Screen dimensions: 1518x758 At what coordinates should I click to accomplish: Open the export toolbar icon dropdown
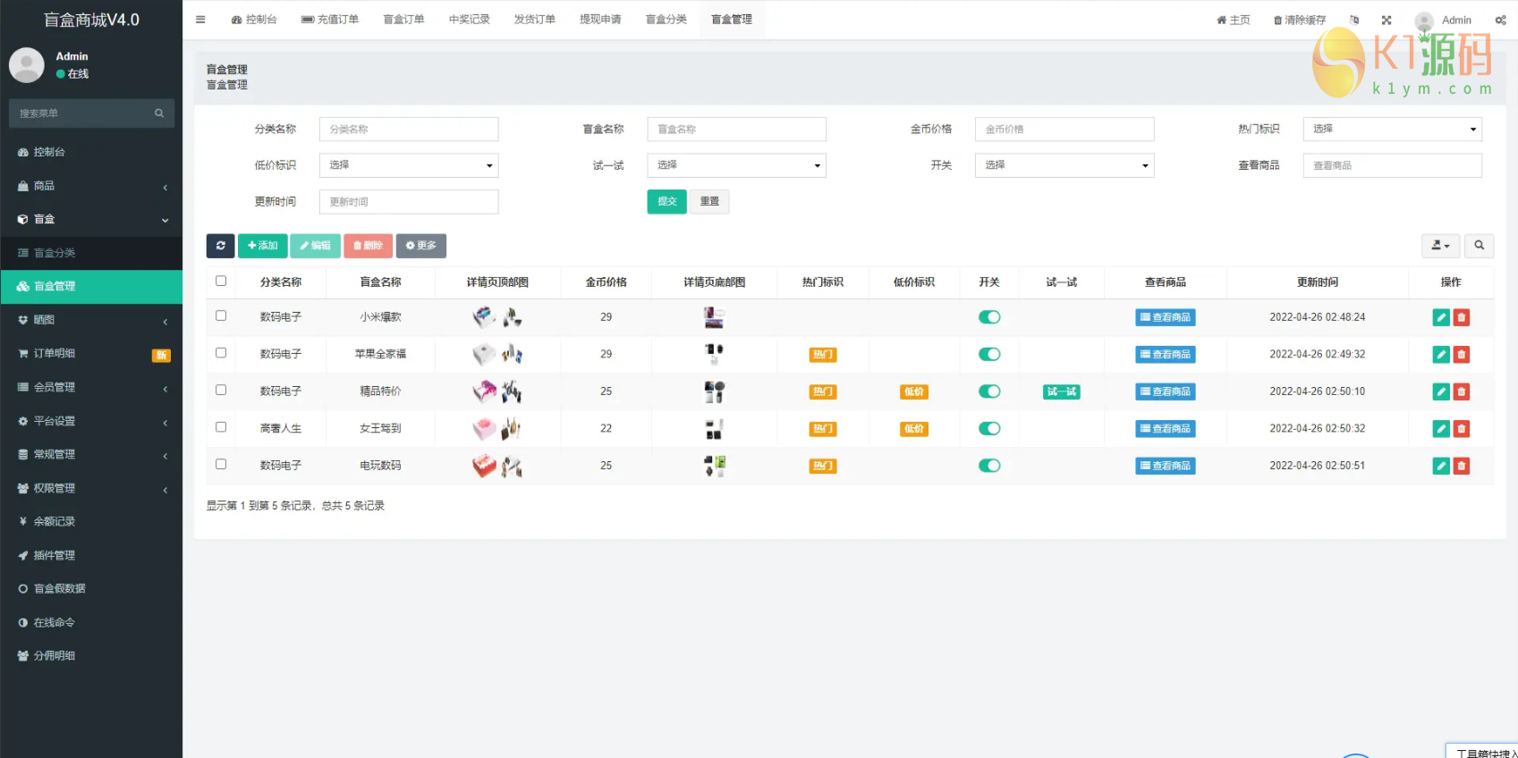(1440, 246)
